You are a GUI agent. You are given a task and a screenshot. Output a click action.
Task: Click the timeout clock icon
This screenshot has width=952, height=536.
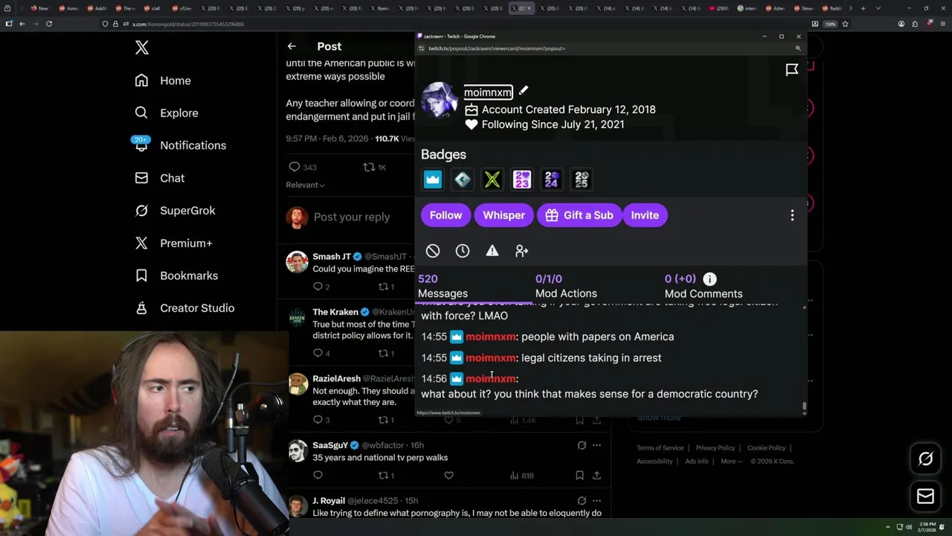463,251
